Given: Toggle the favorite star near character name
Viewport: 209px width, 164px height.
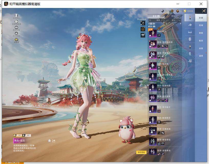Looking at the screenshot, I should pos(49,141).
